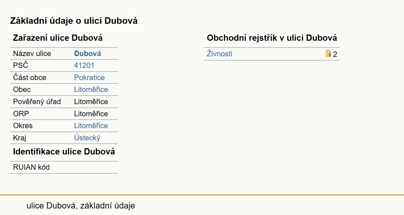404x215 pixels.
Task: Open the Dubová street name link
Action: pyautogui.click(x=88, y=54)
